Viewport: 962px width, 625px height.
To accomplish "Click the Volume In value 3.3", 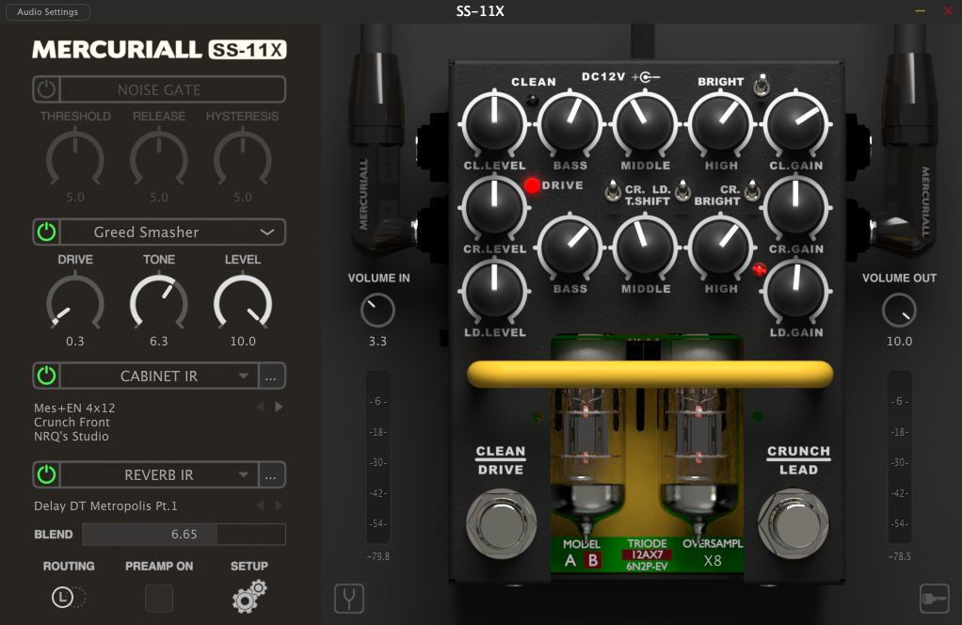I will coord(378,341).
